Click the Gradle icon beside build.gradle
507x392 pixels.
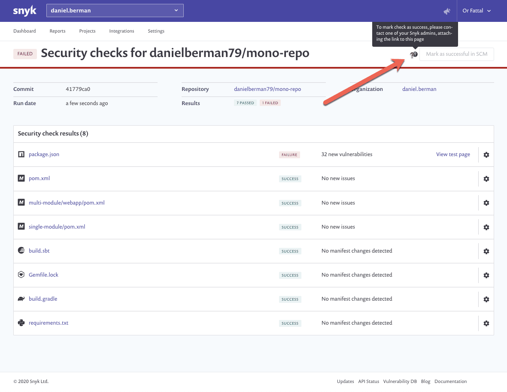21,299
